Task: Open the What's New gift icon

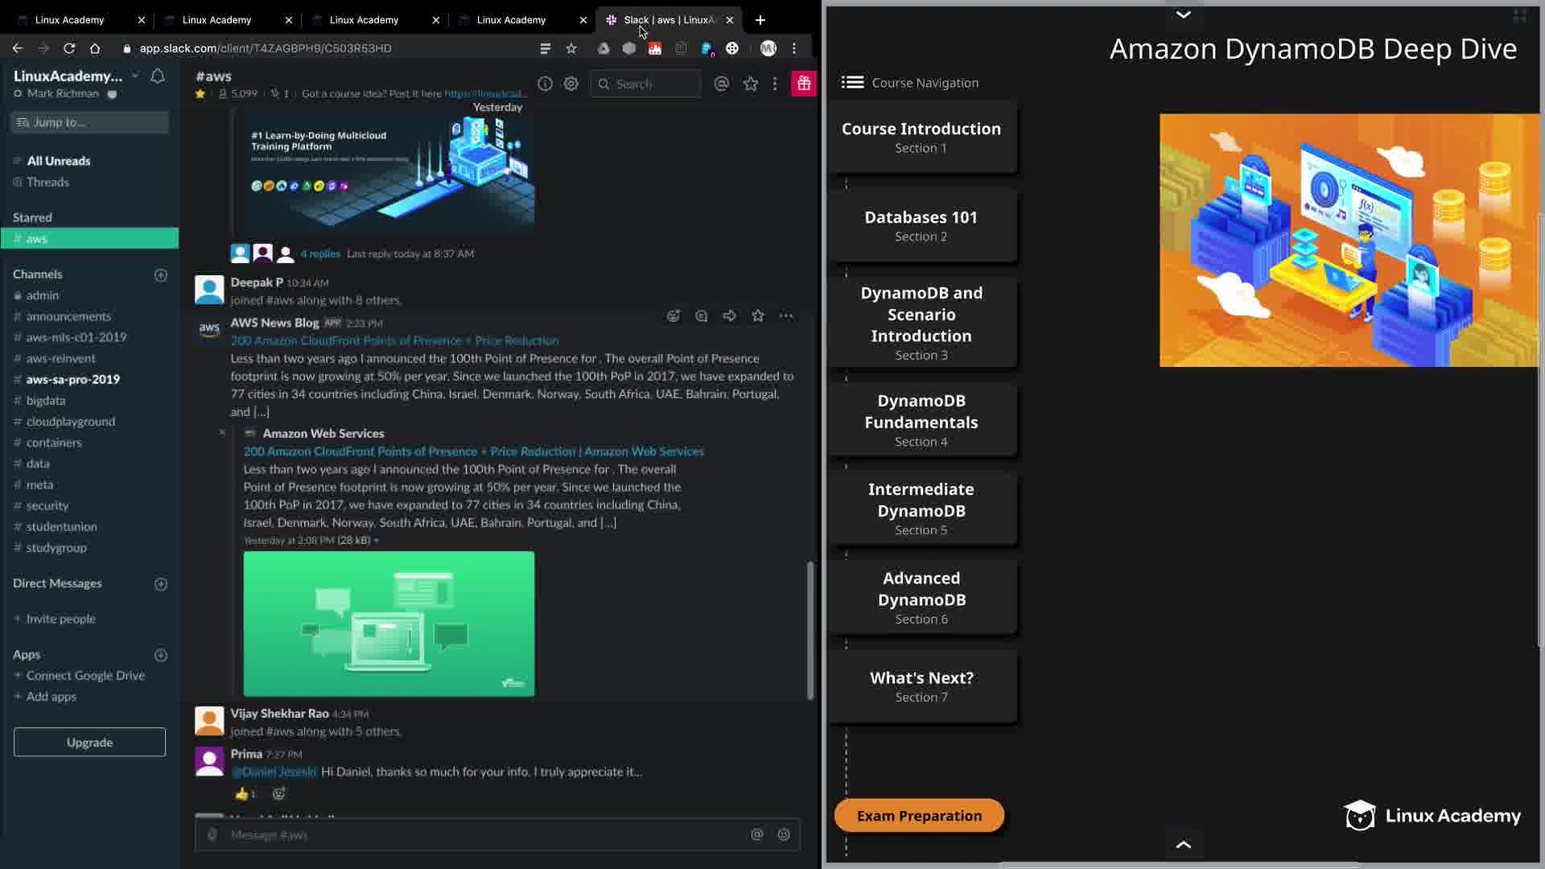Action: point(803,84)
